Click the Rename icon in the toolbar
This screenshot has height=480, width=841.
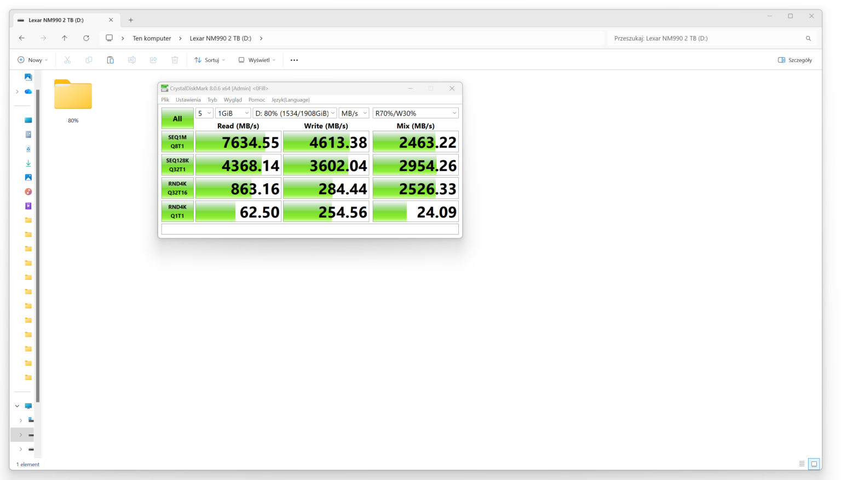(x=131, y=60)
